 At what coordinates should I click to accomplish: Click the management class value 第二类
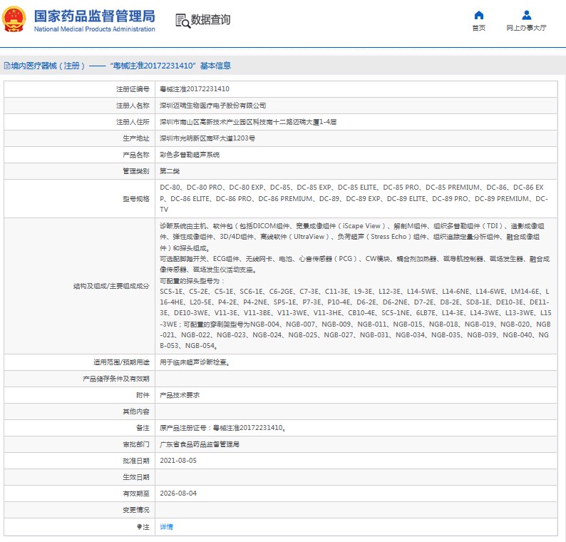tap(170, 171)
